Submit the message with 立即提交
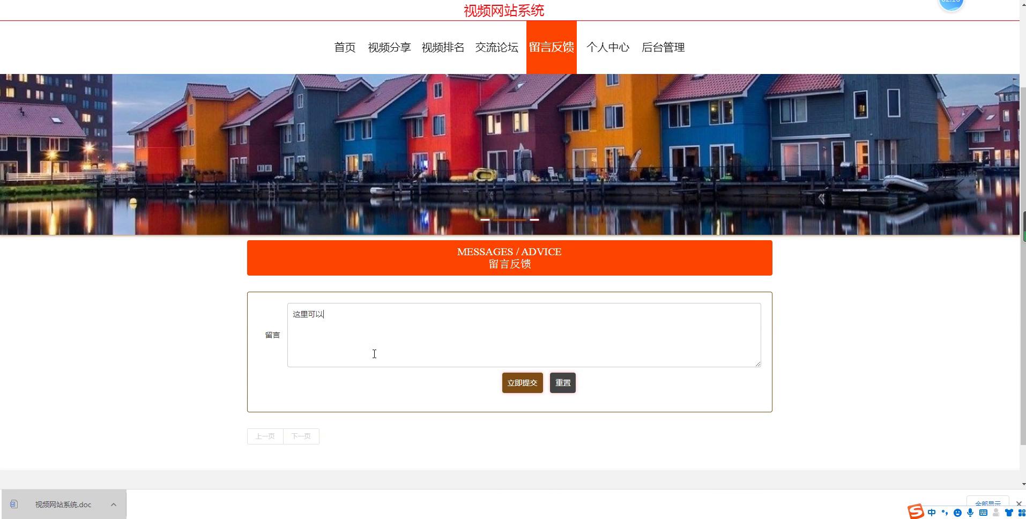The width and height of the screenshot is (1026, 519). click(522, 383)
